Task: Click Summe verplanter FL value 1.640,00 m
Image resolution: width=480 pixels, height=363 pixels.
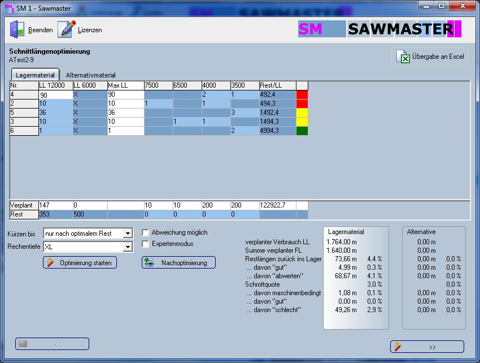Action: (342, 250)
